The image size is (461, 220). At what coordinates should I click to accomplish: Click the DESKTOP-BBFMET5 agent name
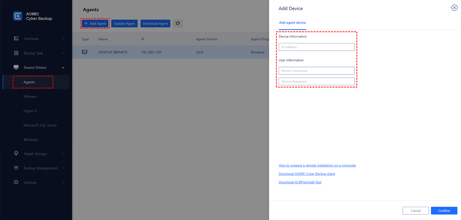(113, 52)
